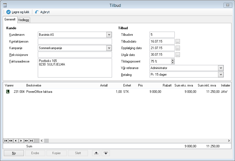235x161 pixels.
Task: Click the Varenr column header
Action: coord(9,85)
